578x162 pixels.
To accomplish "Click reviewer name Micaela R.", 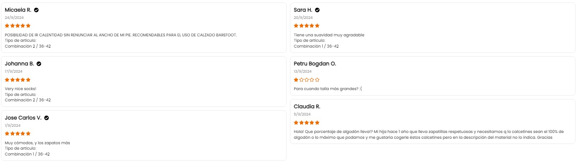I will click(x=18, y=10).
